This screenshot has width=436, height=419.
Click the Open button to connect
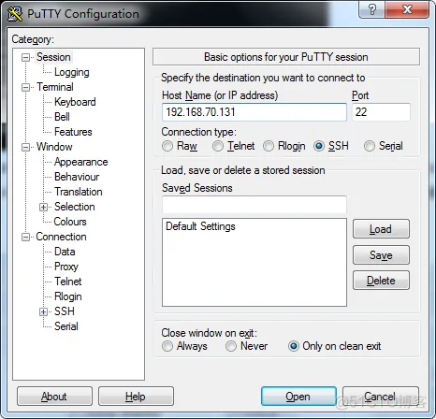298,397
